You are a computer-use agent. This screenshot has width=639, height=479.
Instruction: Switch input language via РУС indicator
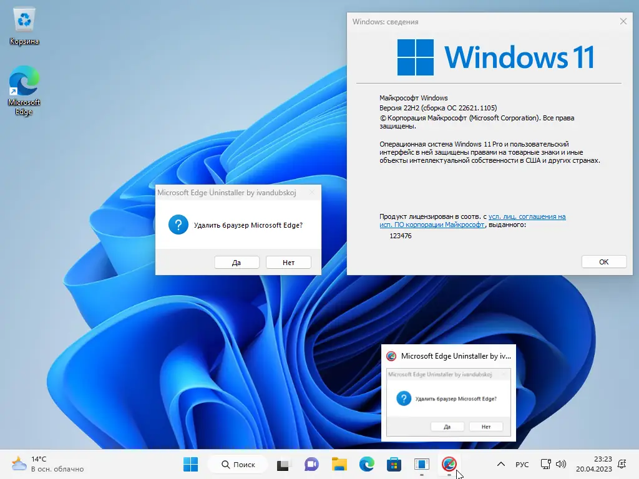(x=522, y=464)
